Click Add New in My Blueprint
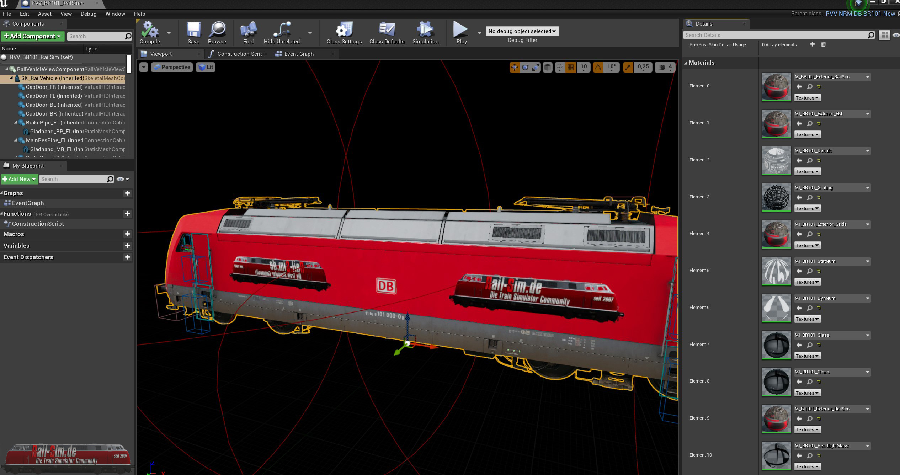 pos(19,179)
